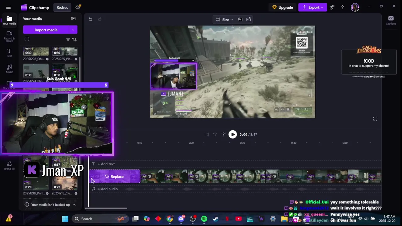Click the cloud sync off icon
Image resolution: width=402 pixels, height=226 pixels.
78,7
